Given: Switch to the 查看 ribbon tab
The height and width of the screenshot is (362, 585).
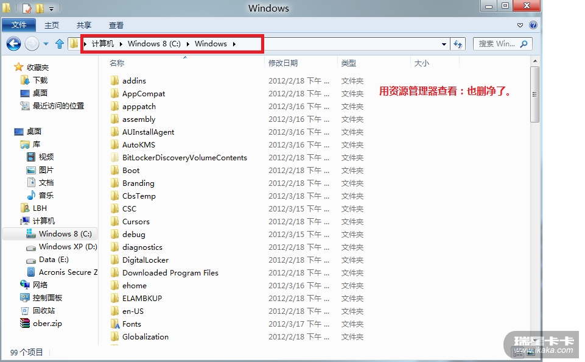Looking at the screenshot, I should pyautogui.click(x=116, y=25).
